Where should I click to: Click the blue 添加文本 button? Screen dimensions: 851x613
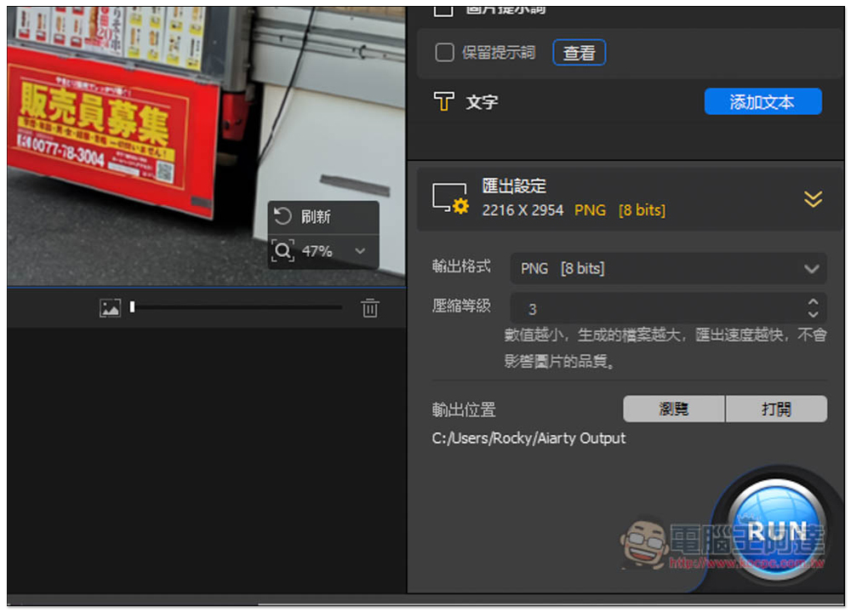(x=762, y=102)
